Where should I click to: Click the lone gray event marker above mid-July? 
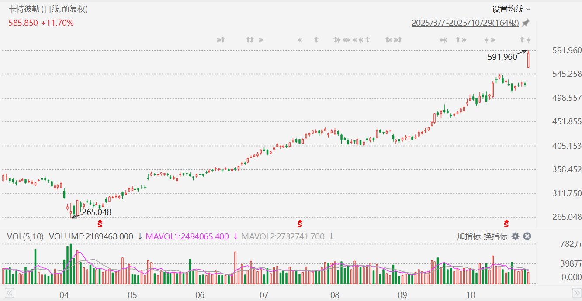pos(300,40)
